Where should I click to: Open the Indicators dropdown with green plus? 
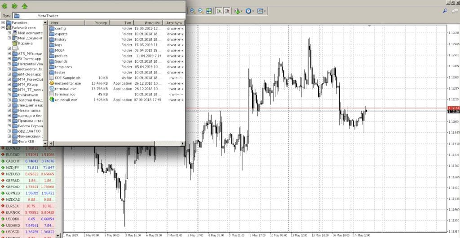pyautogui.click(x=238, y=11)
